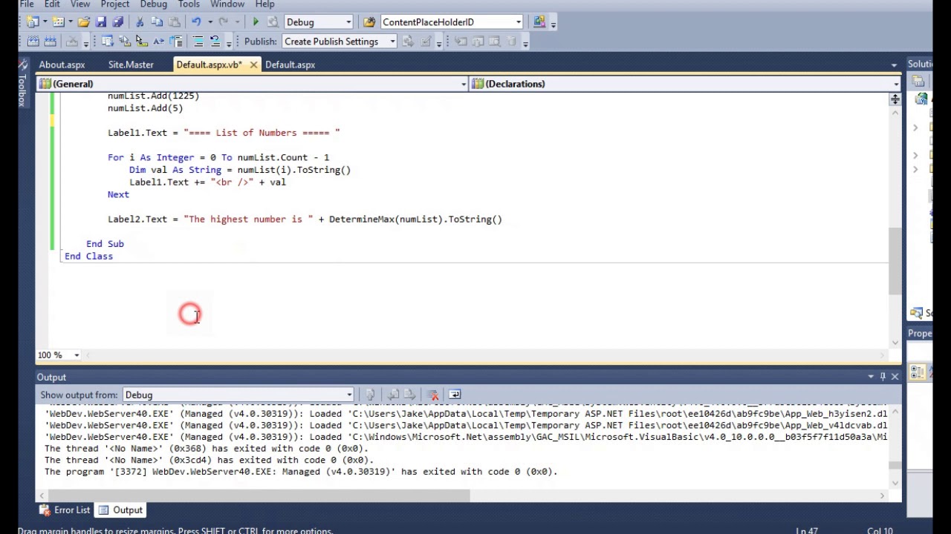The image size is (951, 534).
Task: Click the first icon on the second toolbar row
Action: [x=33, y=42]
